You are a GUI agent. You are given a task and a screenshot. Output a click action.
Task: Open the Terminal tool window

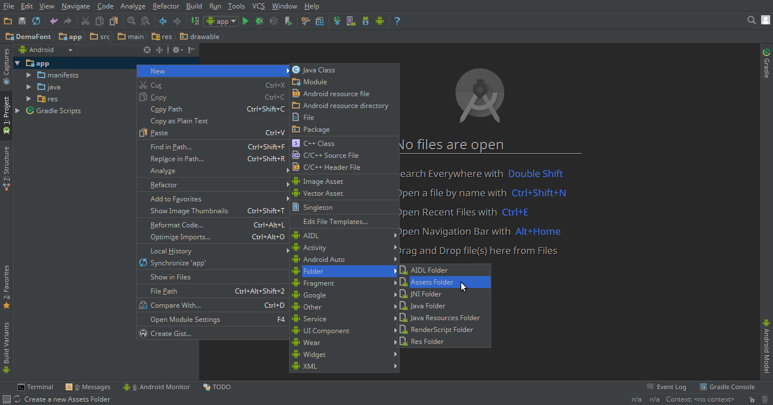(35, 387)
